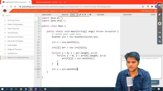163x91 pixels.
Task: Open Diagonal Traversal in sidebar
Action: (x=15, y=49)
